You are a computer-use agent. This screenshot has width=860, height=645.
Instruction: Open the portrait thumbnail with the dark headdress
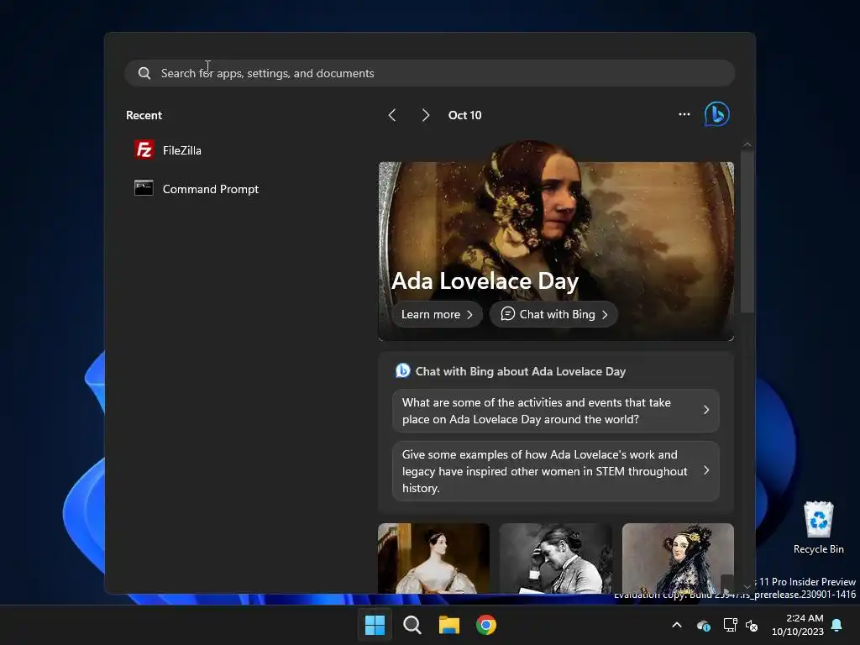pos(678,558)
